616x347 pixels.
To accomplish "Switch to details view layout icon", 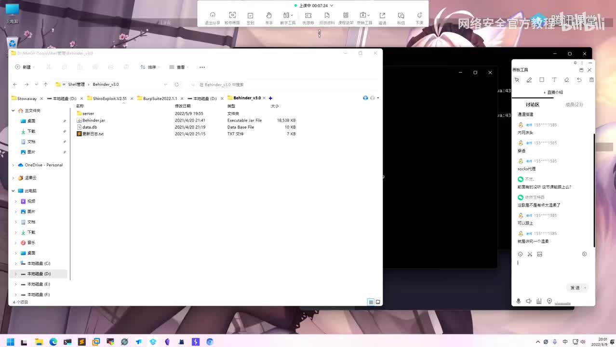I will click(371, 302).
